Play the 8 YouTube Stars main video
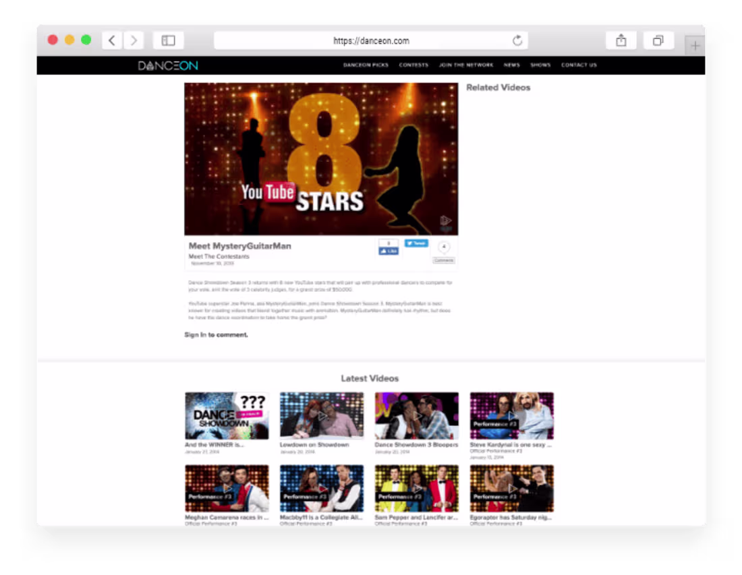742x575 pixels. [321, 159]
